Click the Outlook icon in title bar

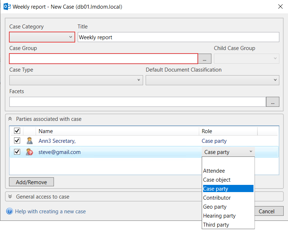(6, 6)
